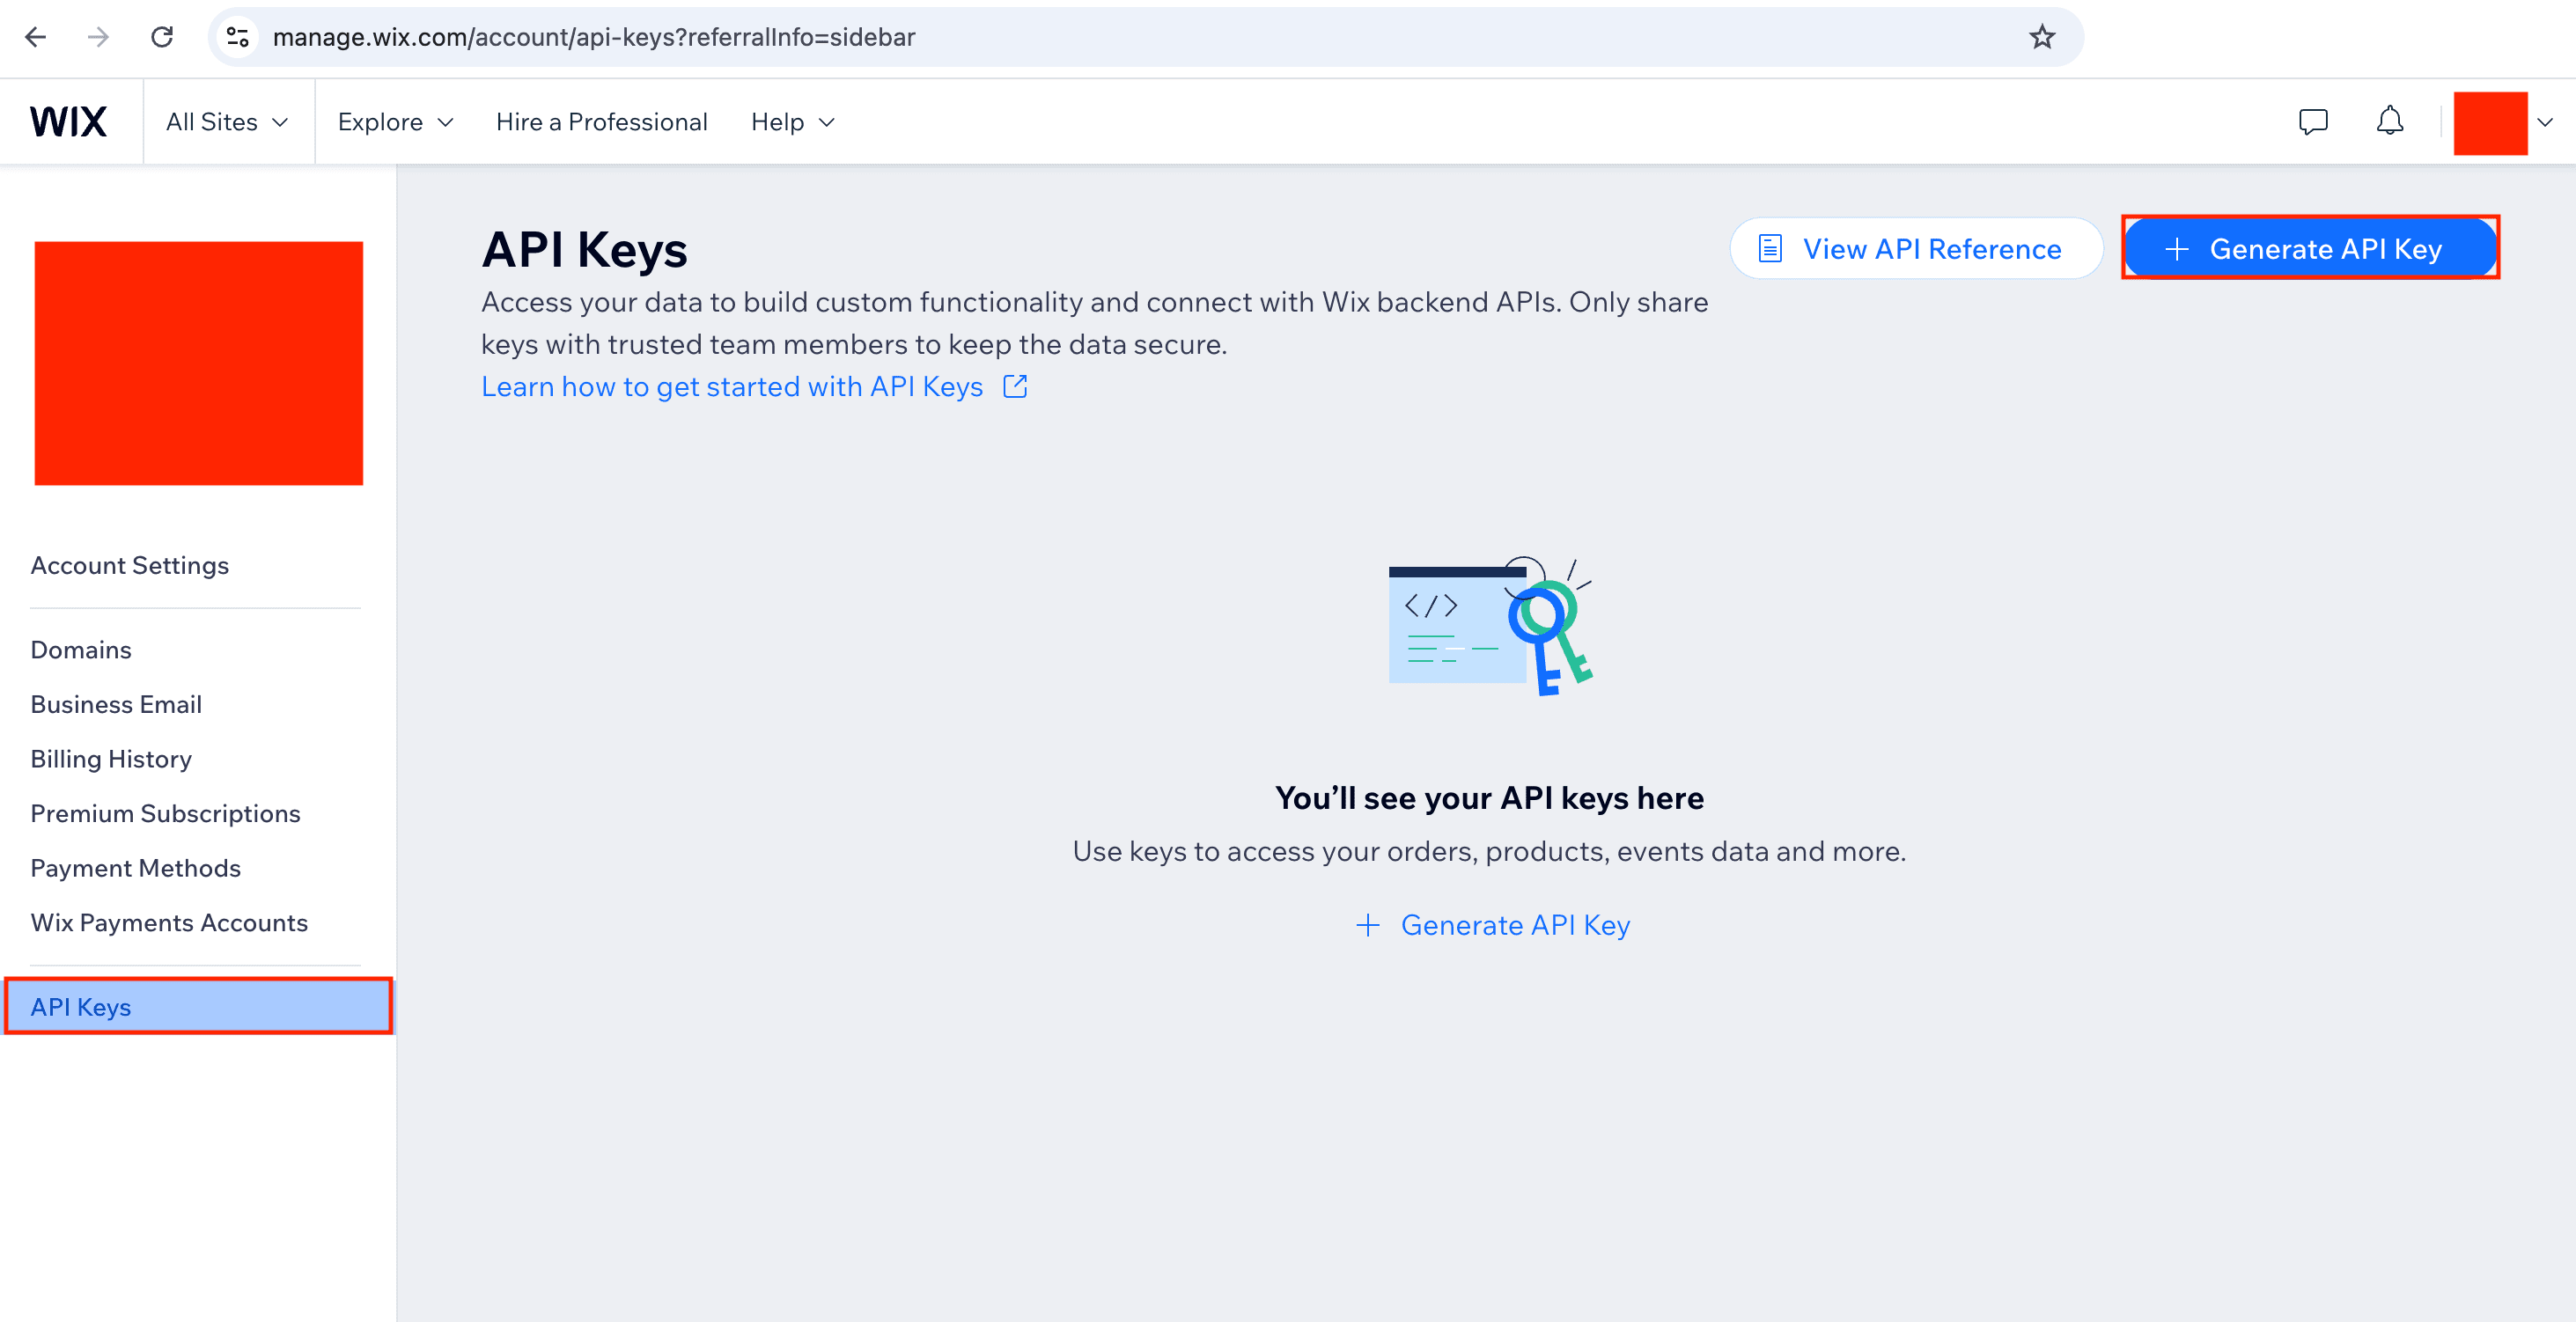Screen dimensions: 2576x1322
Task: Click the blue Generate API Key button
Action: 2310,248
